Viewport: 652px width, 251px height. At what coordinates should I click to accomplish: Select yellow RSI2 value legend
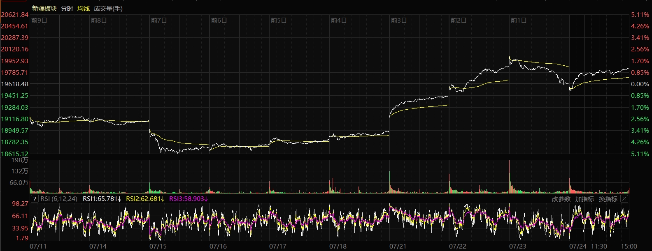tap(145, 199)
